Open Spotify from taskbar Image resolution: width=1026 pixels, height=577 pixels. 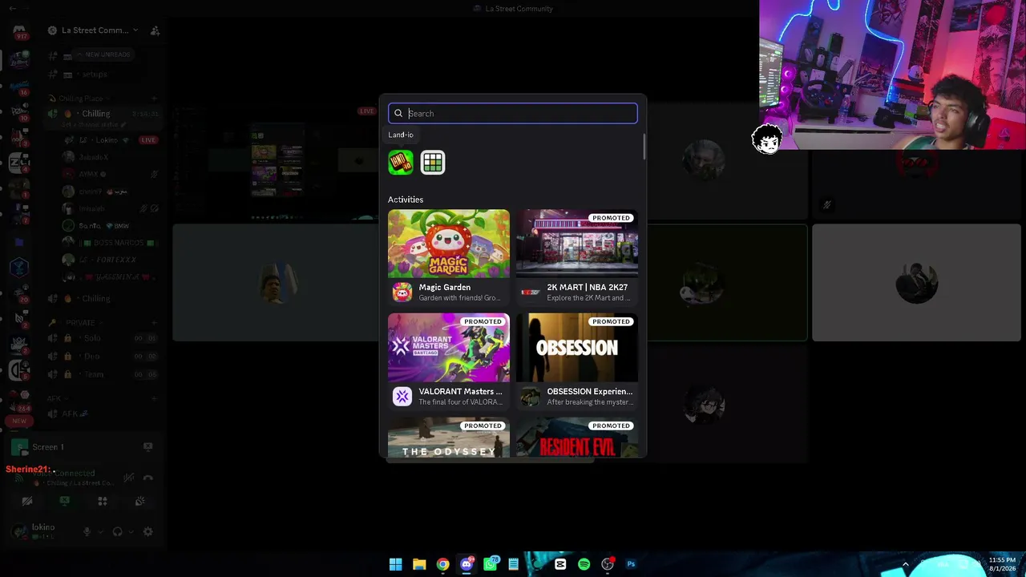coord(584,564)
